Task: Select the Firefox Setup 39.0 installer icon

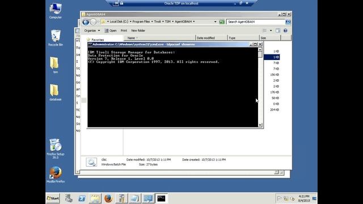Action: pyautogui.click(x=56, y=148)
